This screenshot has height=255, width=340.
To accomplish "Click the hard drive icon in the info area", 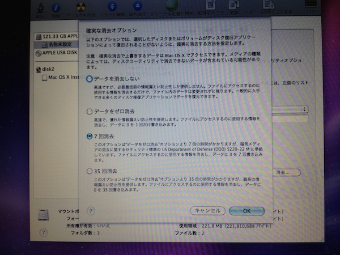I will [44, 215].
